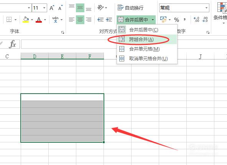The width and height of the screenshot is (227, 165).
Task: Increase decimal places
Action: [197, 20]
